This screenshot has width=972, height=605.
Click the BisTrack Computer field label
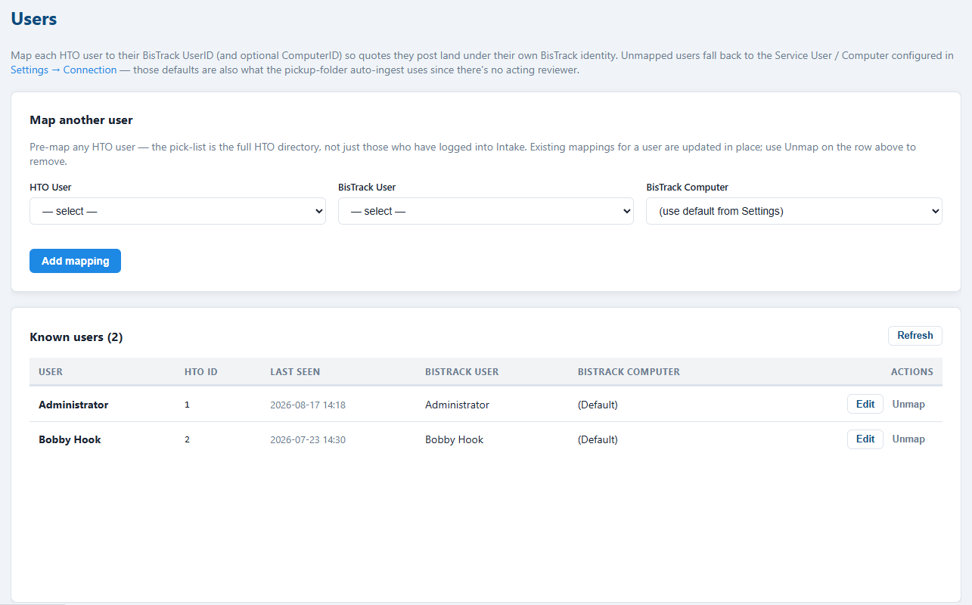click(687, 187)
